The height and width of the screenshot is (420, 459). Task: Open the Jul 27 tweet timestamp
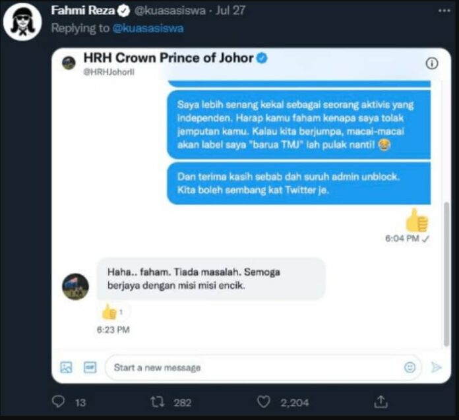230,11
